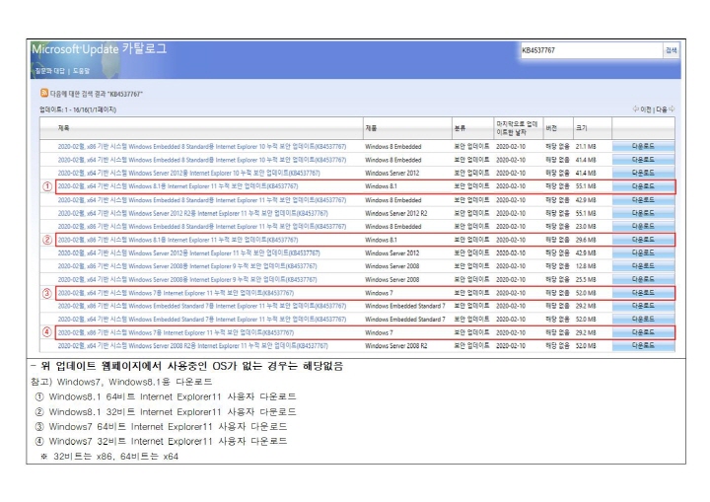Download the Windows Server 2008 R2 update

[x=642, y=346]
